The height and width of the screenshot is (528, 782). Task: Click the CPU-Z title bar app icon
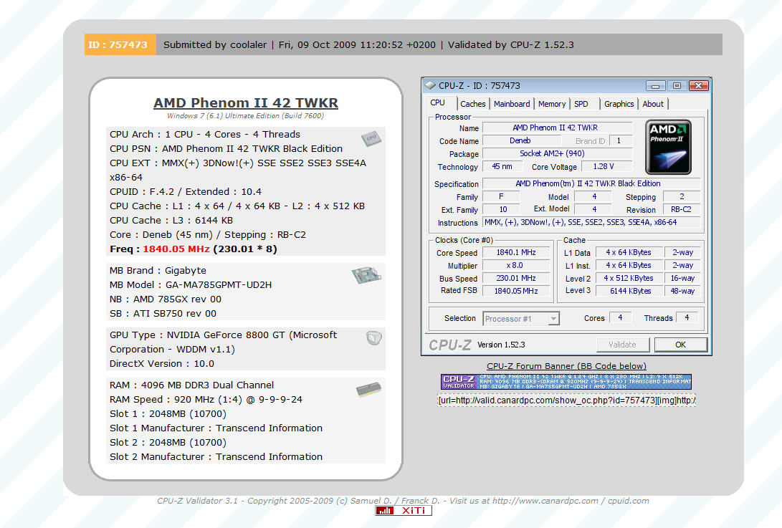pyautogui.click(x=429, y=86)
